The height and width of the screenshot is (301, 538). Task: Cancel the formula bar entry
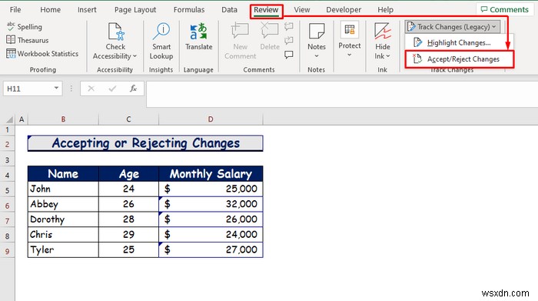pos(91,89)
